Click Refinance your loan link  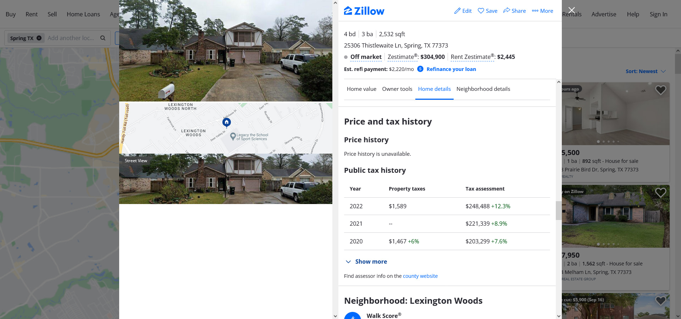coord(451,69)
